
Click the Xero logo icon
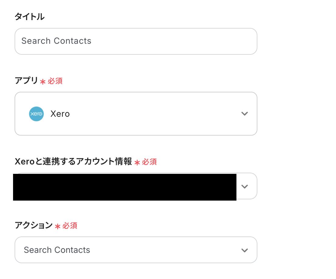click(x=36, y=114)
